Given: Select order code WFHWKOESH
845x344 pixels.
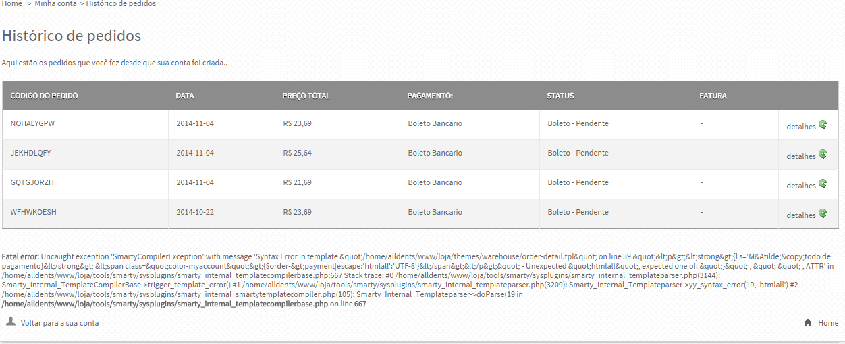Looking at the screenshot, I should tap(33, 213).
